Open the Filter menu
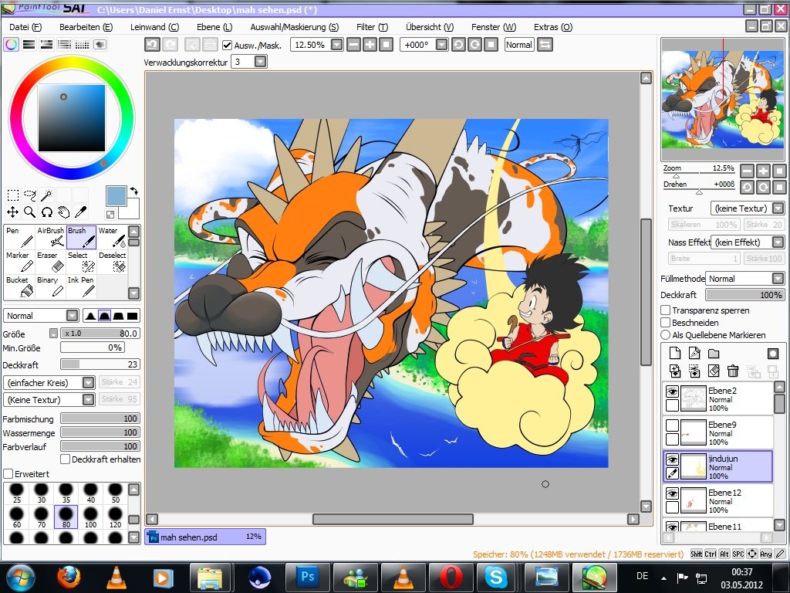The height and width of the screenshot is (593, 790). click(x=373, y=27)
